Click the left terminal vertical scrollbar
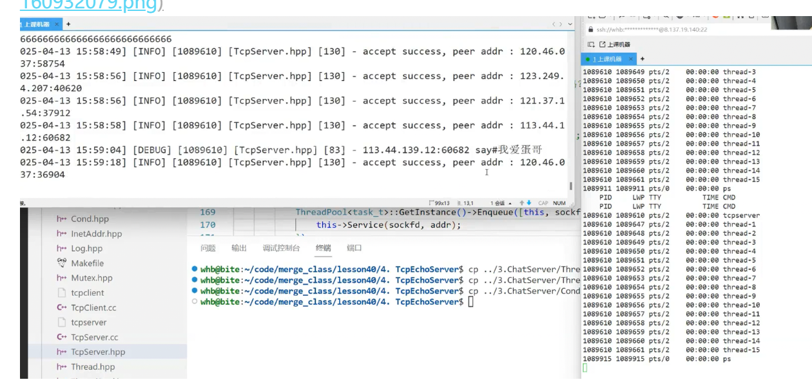This screenshot has width=812, height=382. (x=570, y=186)
